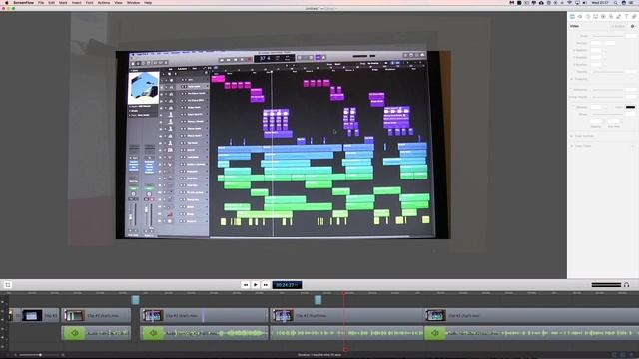Select the last green audio clip icon
This screenshot has width=639, height=359.
click(x=435, y=333)
